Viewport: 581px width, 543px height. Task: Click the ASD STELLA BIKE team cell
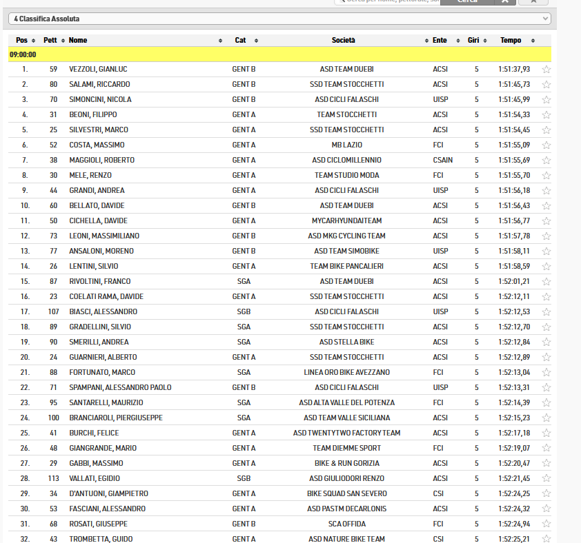346,342
